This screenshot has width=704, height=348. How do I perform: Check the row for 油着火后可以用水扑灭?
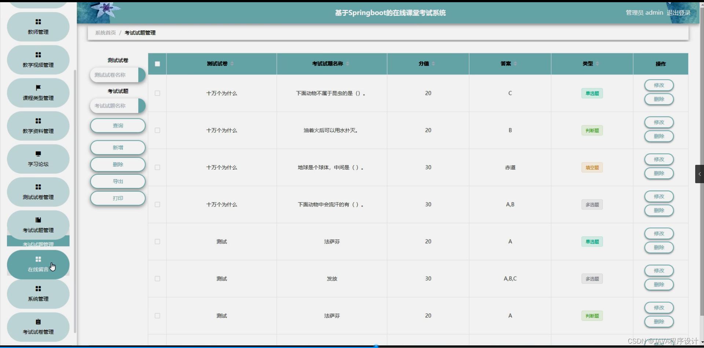(157, 130)
